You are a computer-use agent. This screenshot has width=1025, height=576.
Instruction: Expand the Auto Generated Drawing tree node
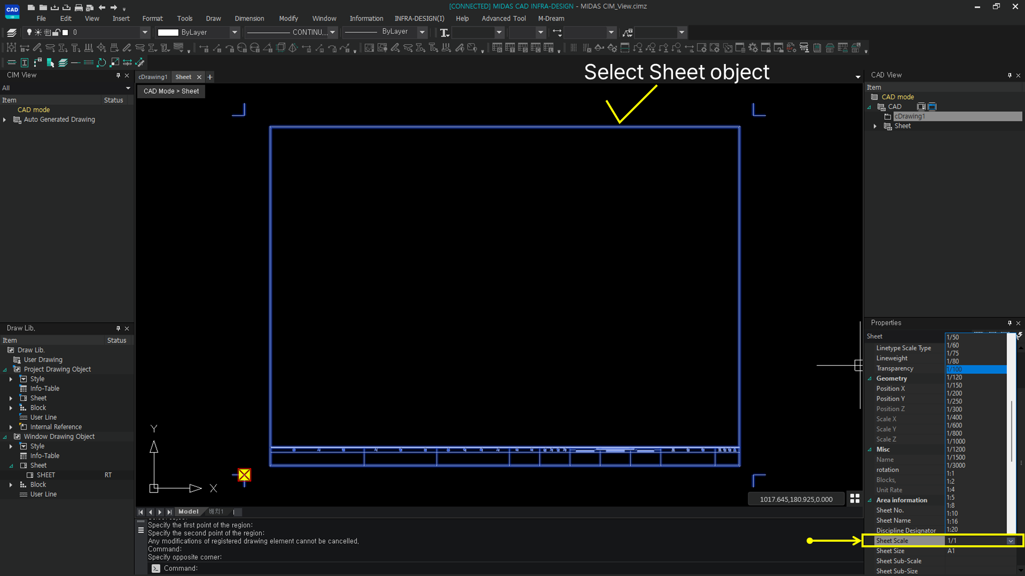(5, 120)
